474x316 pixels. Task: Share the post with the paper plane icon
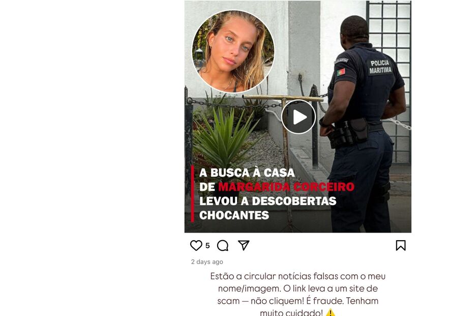click(244, 245)
